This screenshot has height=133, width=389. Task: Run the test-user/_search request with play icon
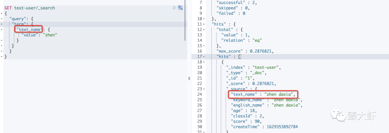[175, 8]
